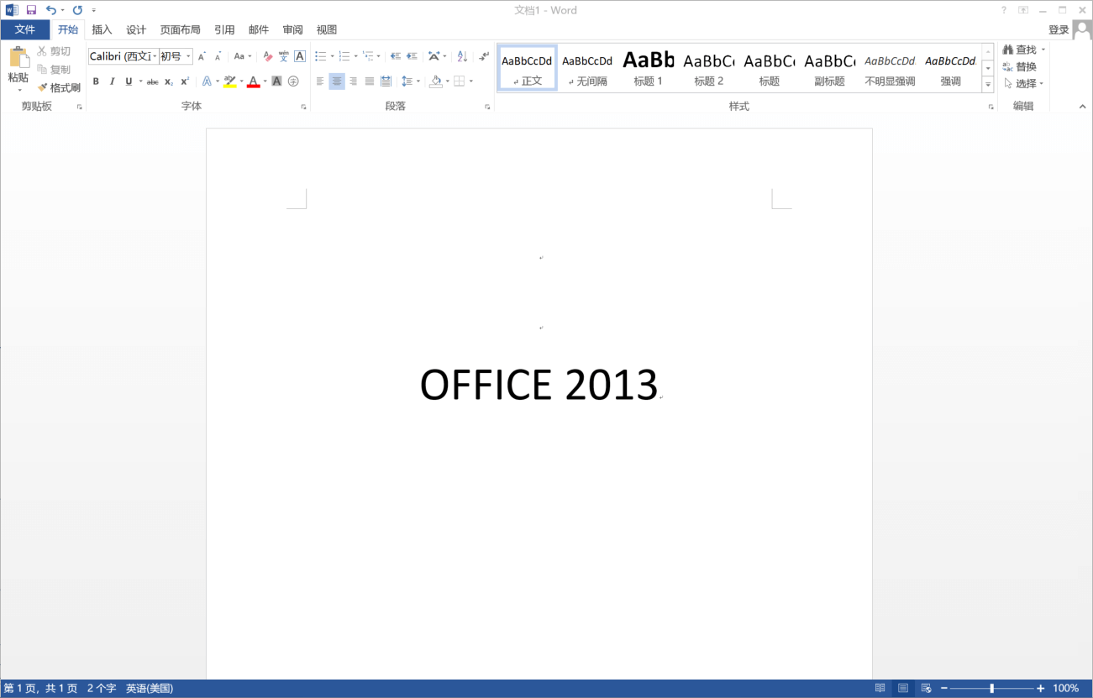Apply the 无间隔 style
The height and width of the screenshot is (698, 1093).
[x=587, y=68]
